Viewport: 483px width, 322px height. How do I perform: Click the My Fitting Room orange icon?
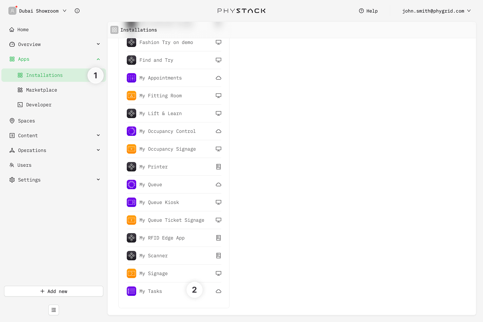coord(131,96)
